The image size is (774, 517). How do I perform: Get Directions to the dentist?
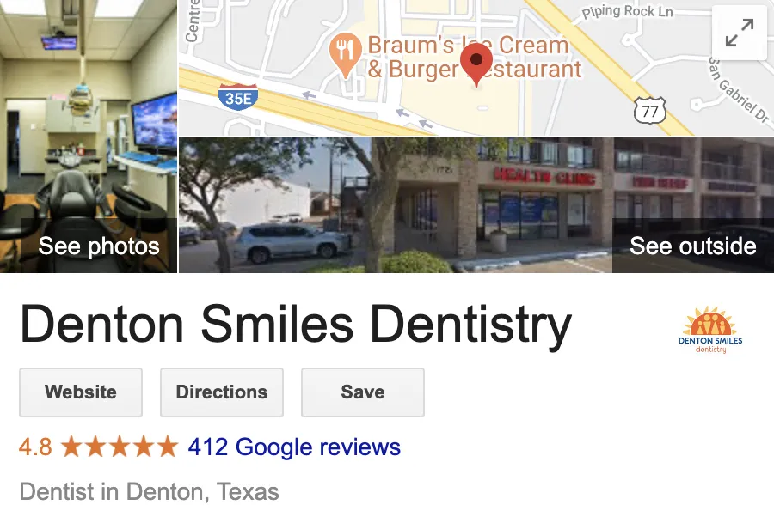222,392
